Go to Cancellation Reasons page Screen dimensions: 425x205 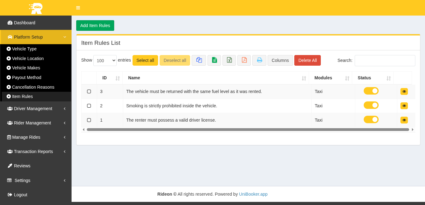pyautogui.click(x=33, y=87)
